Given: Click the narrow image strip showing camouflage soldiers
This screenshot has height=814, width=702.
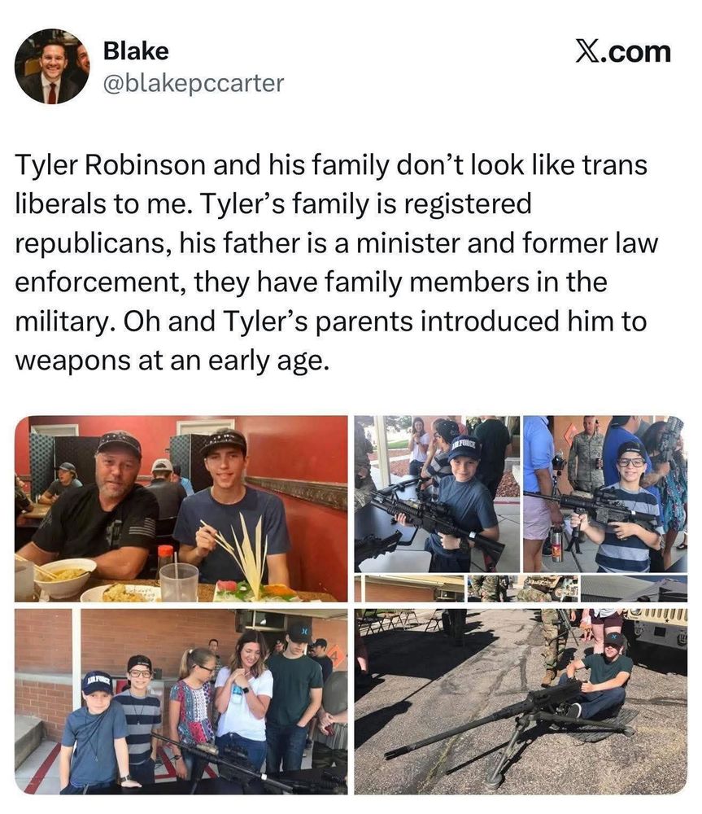Looking at the screenshot, I should click(521, 589).
